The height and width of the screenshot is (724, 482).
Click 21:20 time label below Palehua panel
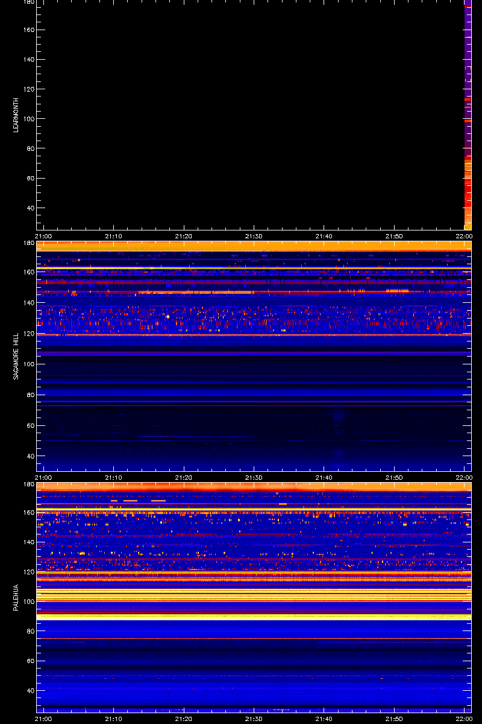[184, 719]
